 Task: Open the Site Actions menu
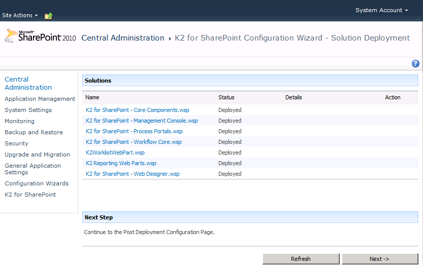[20, 15]
